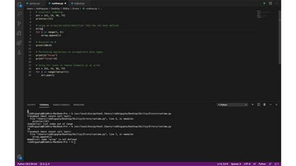Click the terminal prompt input line

[x=51, y=142]
